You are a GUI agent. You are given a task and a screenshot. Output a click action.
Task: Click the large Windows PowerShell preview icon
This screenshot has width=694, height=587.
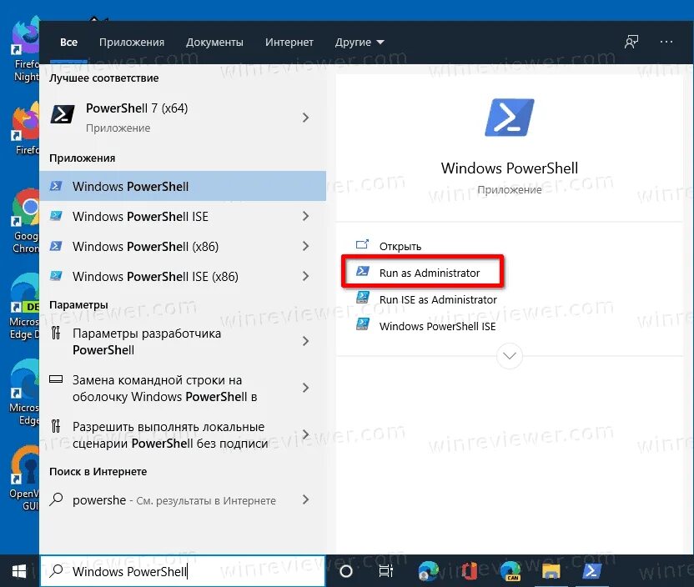tap(510, 118)
